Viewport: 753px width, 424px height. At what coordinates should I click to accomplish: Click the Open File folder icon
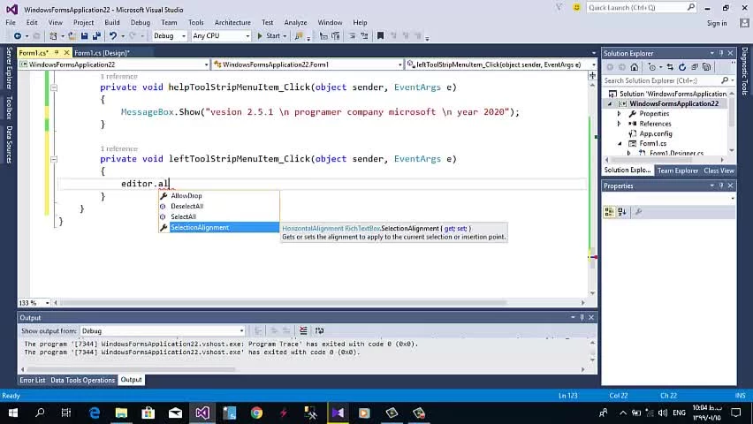click(x=72, y=36)
